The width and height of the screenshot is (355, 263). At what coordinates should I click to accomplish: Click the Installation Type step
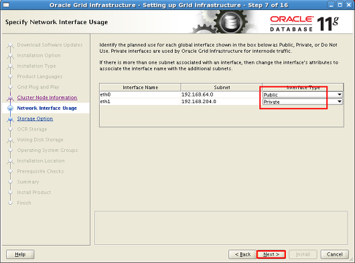point(36,66)
